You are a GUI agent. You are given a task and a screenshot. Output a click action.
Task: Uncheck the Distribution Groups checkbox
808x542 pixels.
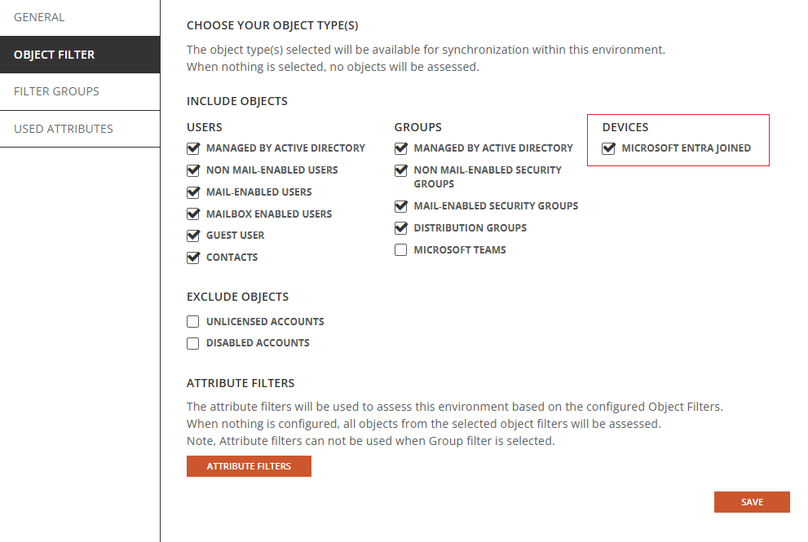pos(401,228)
